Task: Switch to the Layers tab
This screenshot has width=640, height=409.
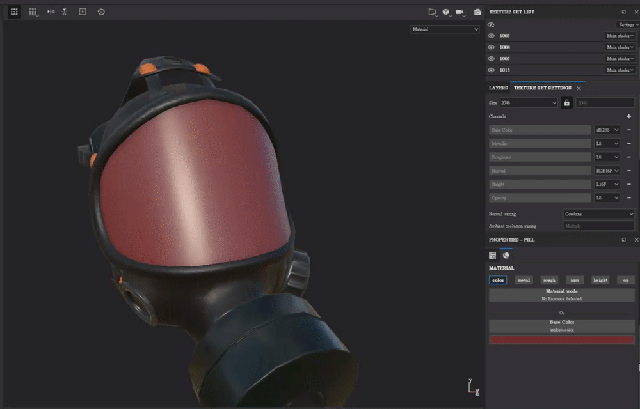Action: 499,88
